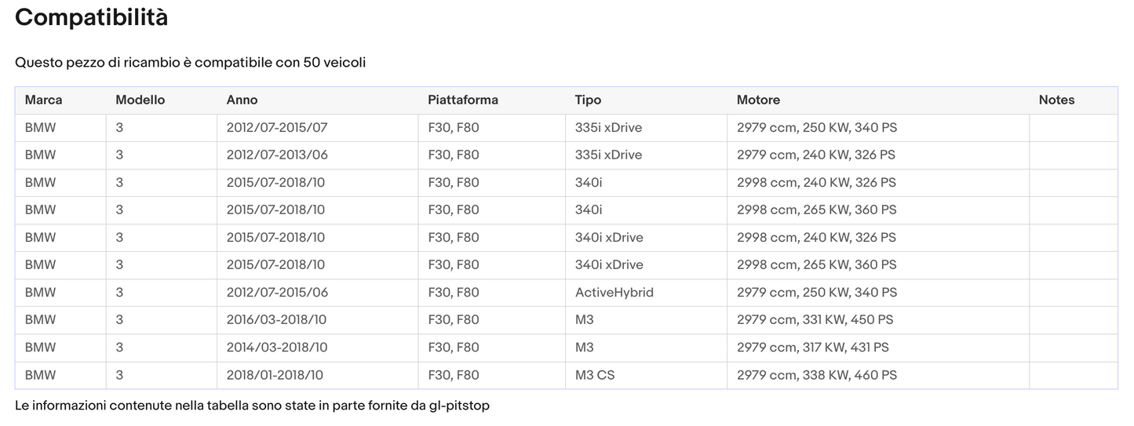The image size is (1134, 426).
Task: Select the 2012/07-2013/06 year range cell
Action: point(277,155)
